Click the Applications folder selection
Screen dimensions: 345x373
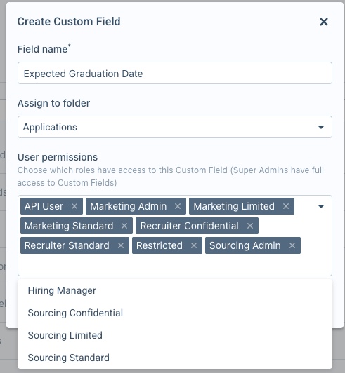pyautogui.click(x=175, y=127)
